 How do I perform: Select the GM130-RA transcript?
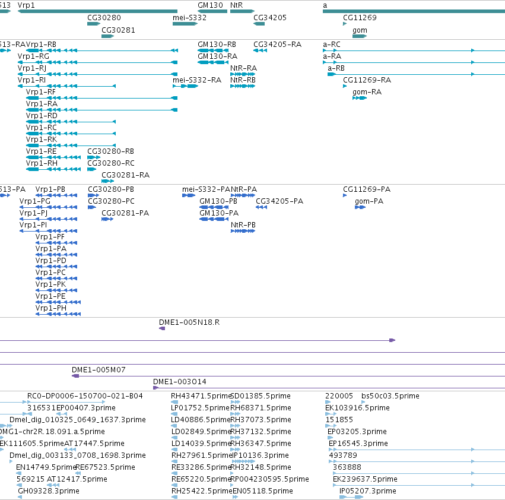[213, 62]
